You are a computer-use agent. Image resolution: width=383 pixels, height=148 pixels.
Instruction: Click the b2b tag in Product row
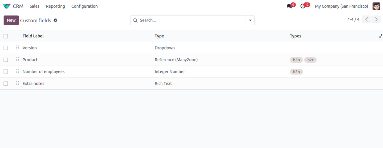[x=296, y=60]
